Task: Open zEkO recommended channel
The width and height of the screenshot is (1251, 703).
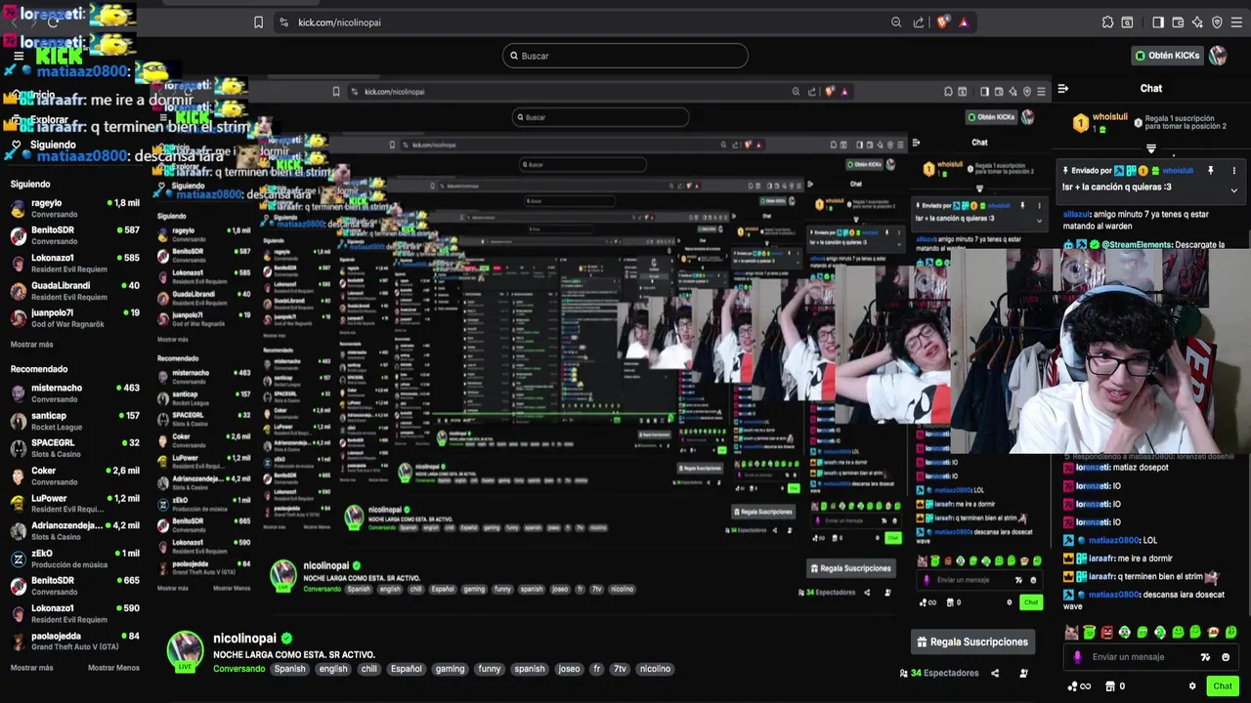Action: 74,558
